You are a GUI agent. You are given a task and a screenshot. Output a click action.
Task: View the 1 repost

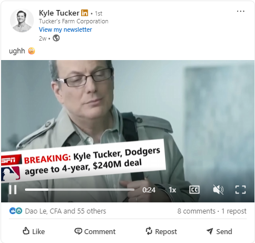tap(234, 211)
